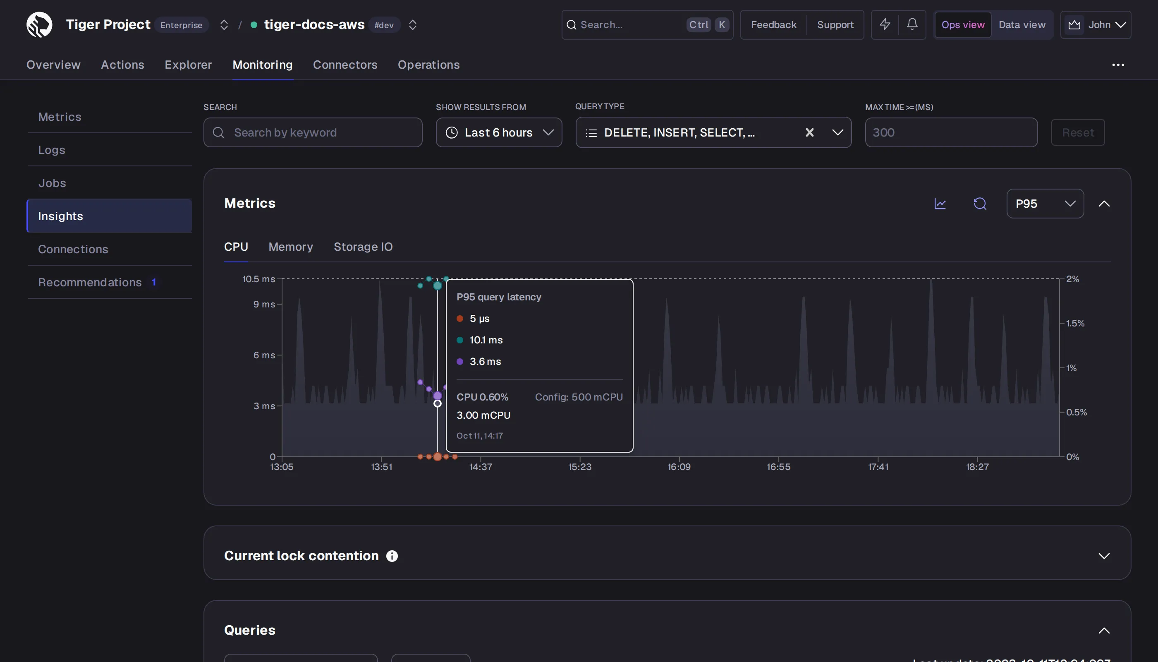Click the Max time 300 input
This screenshot has width=1158, height=662.
(x=951, y=132)
